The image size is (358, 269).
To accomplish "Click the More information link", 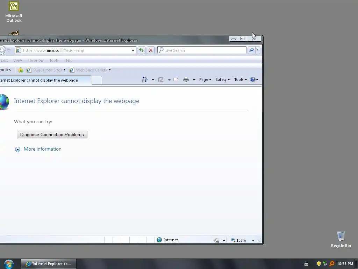I will [x=43, y=149].
